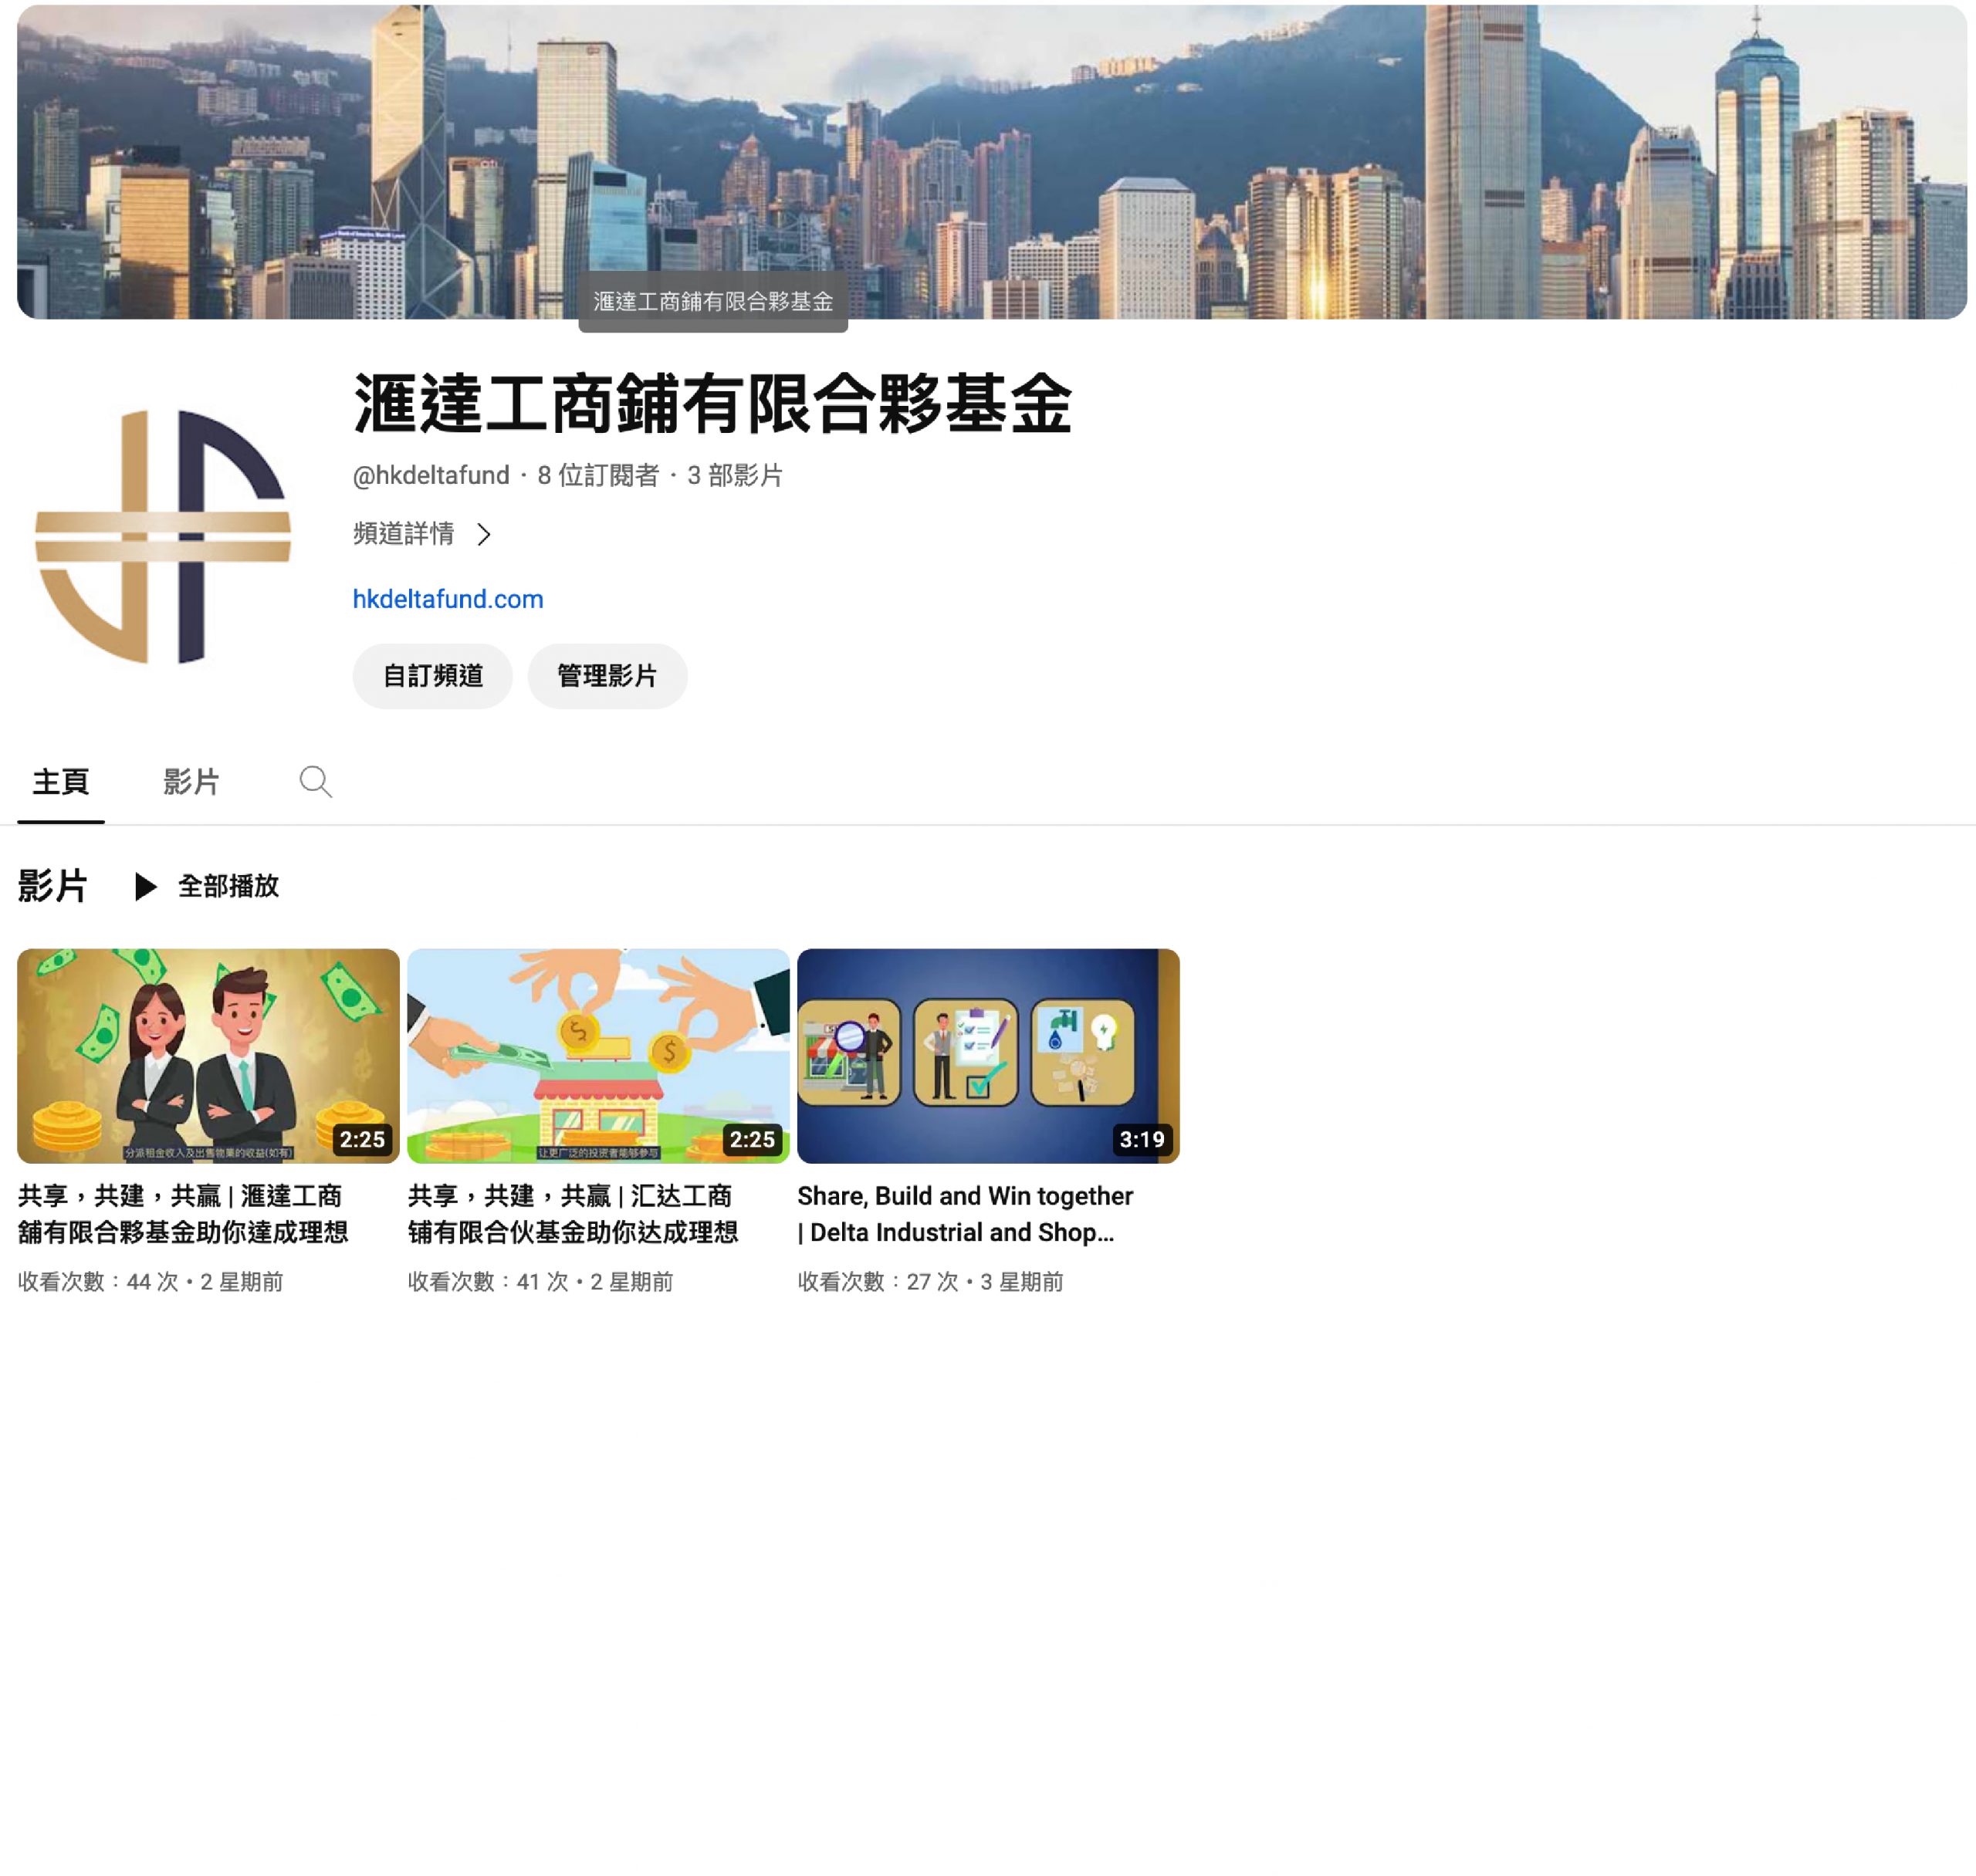Open the blue 3:19 video thumbnail
Viewport: 1976px width, 1876px height.
[x=988, y=1055]
